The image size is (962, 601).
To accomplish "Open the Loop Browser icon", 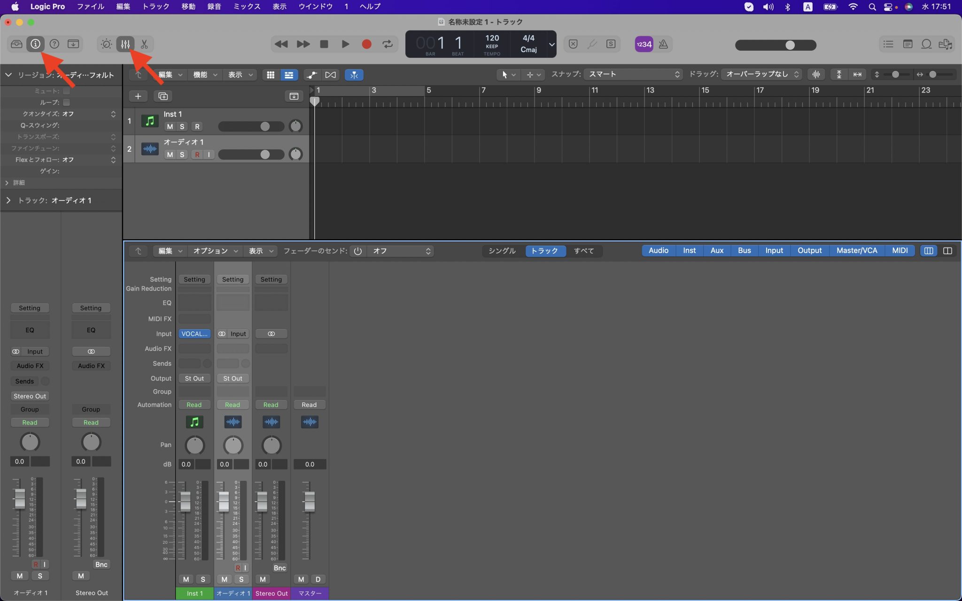I will pos(926,44).
